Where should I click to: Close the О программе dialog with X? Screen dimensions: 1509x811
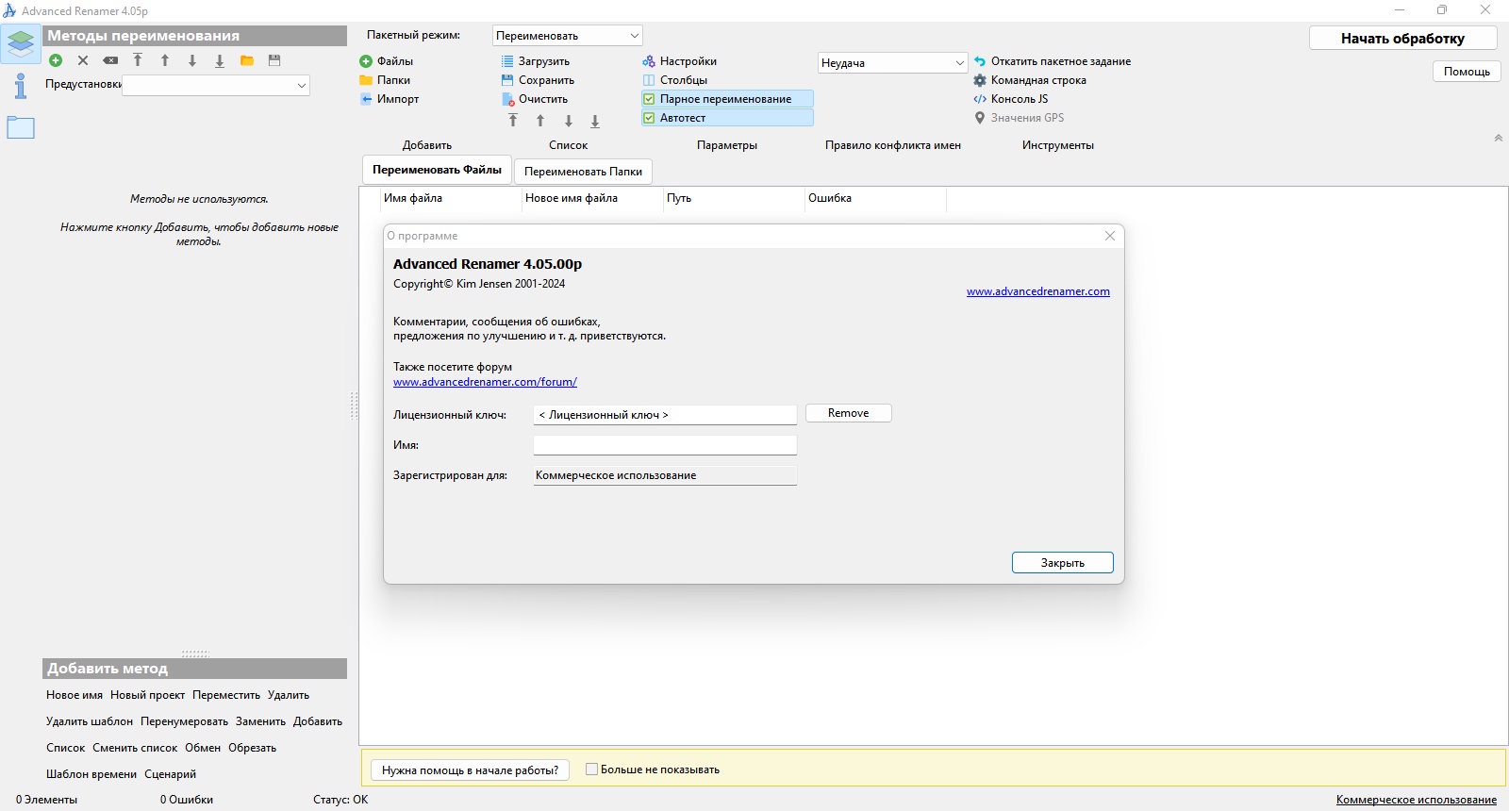point(1110,236)
